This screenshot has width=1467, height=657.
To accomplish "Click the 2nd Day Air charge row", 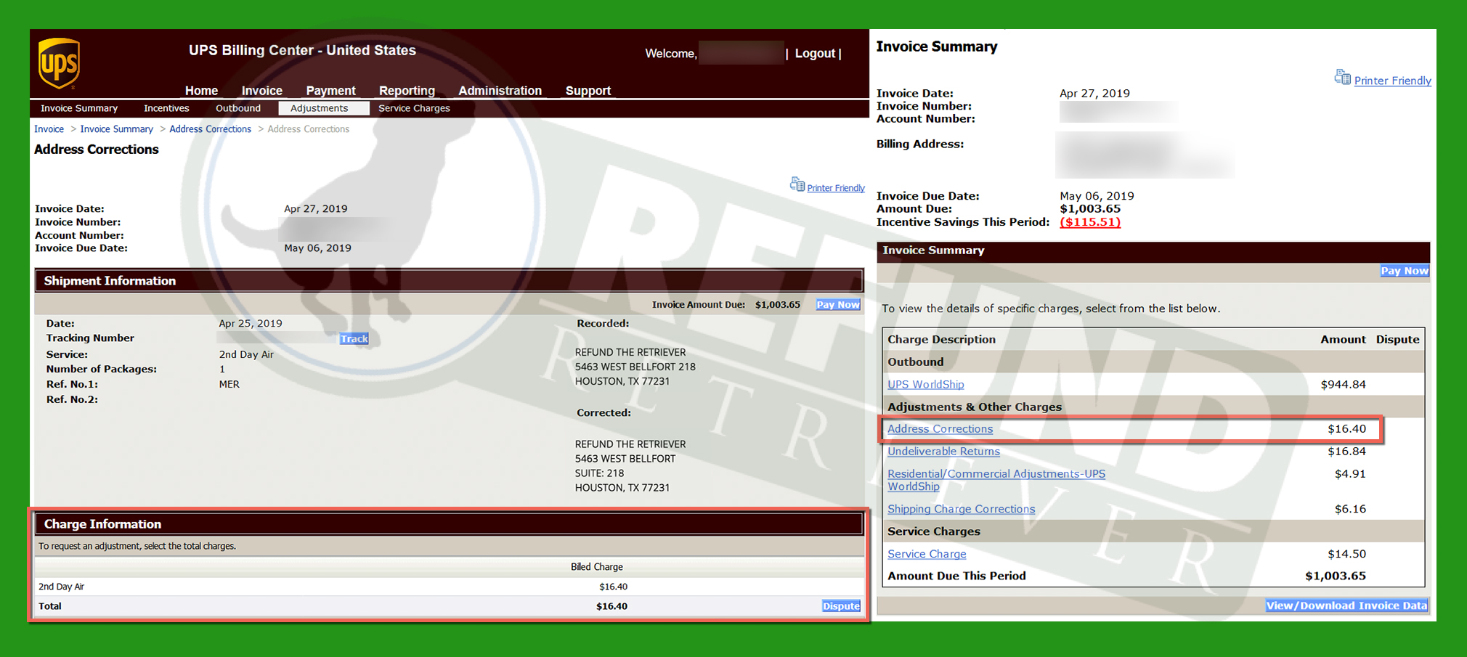I will tap(450, 586).
